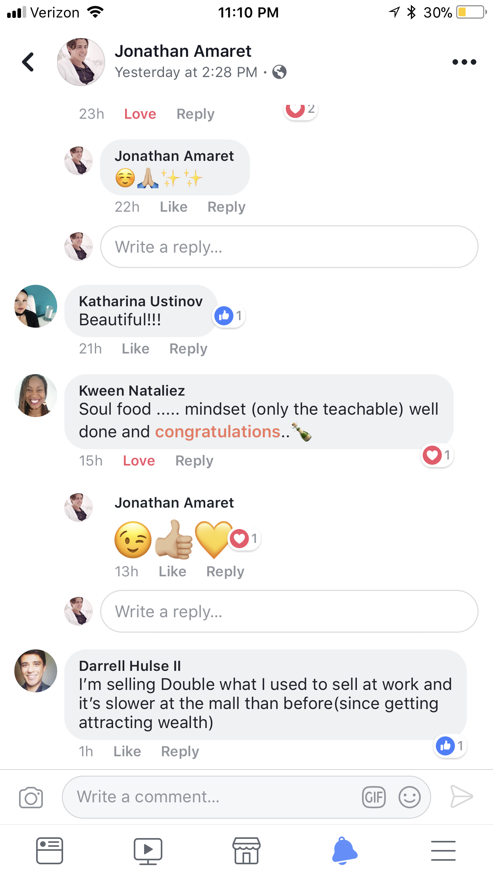Reply to Darrell Hulse II's comment
This screenshot has width=493, height=877.
pyautogui.click(x=180, y=751)
